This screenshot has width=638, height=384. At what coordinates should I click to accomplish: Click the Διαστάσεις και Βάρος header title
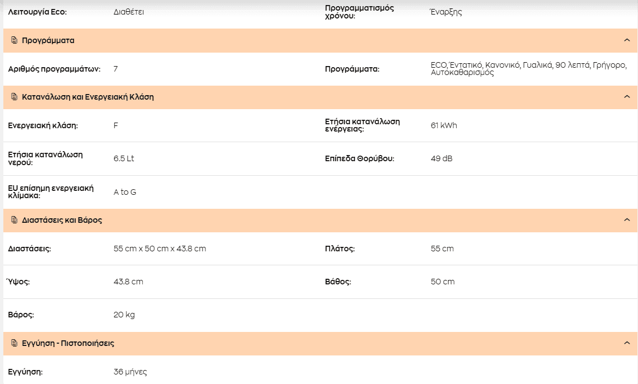tap(62, 220)
